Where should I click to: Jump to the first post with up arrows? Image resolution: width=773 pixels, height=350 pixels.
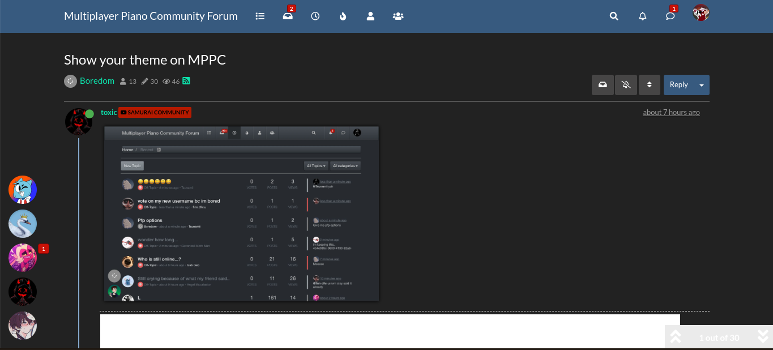click(676, 337)
